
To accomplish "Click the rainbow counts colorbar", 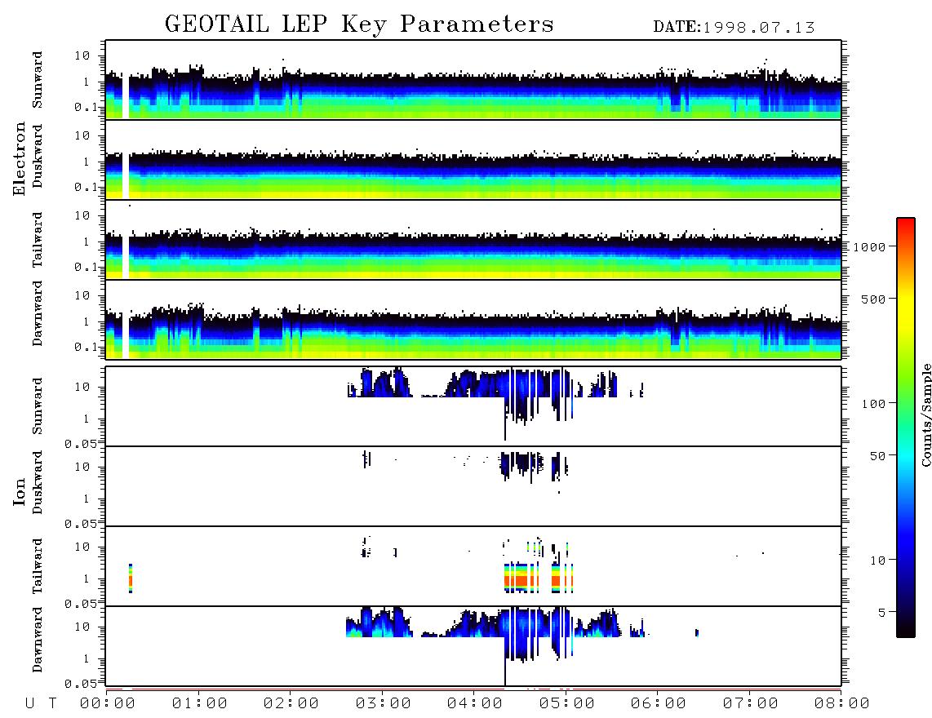I will 905,428.
